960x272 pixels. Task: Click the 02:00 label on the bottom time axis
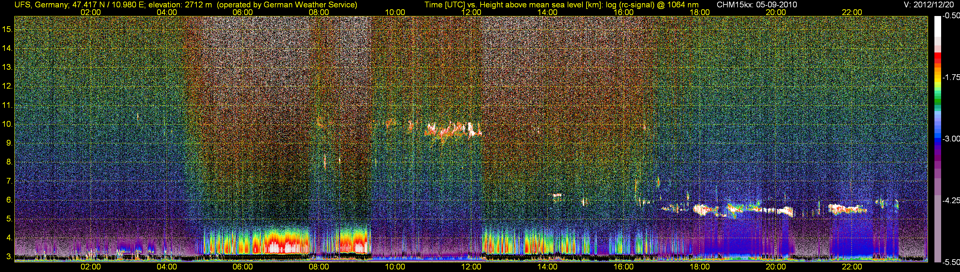91,267
